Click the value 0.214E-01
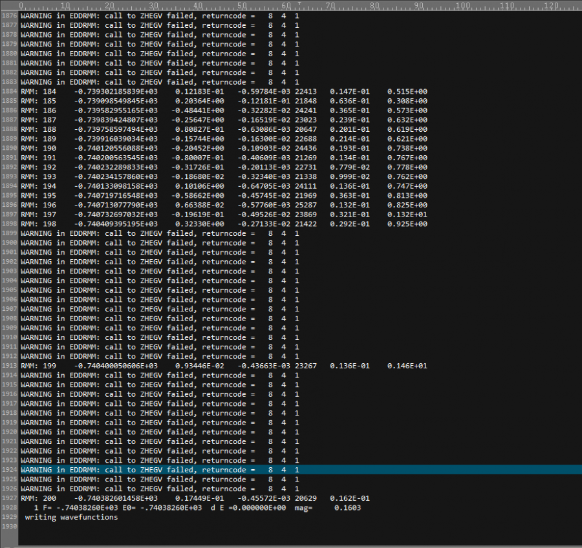 (x=350, y=139)
